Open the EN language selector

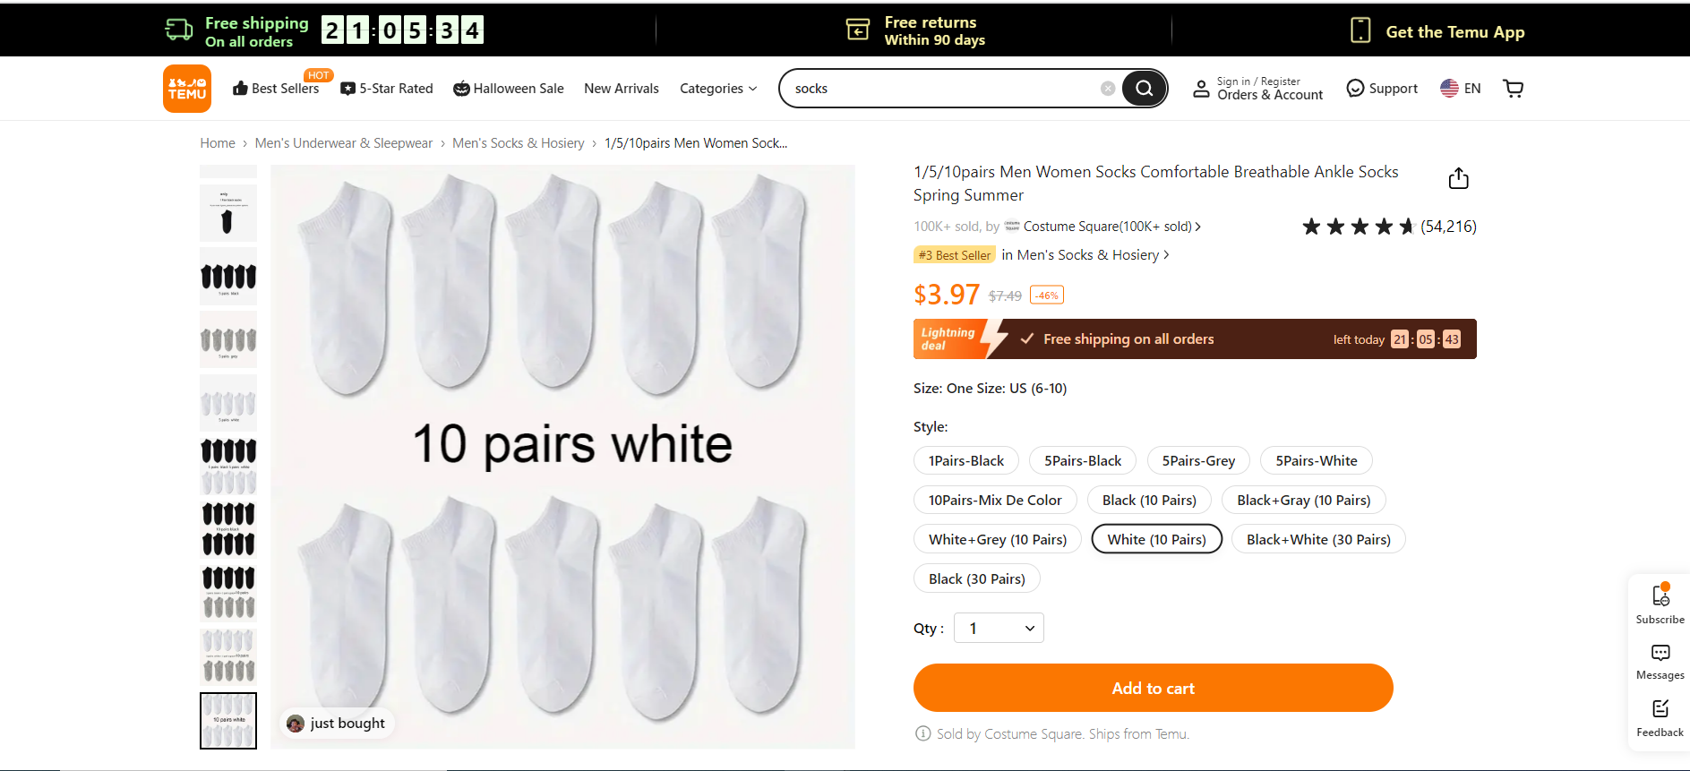point(1460,88)
